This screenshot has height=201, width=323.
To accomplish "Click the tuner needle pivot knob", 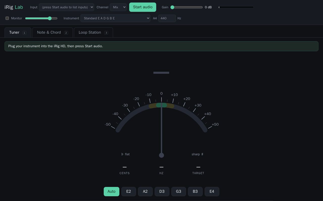I will (161, 155).
